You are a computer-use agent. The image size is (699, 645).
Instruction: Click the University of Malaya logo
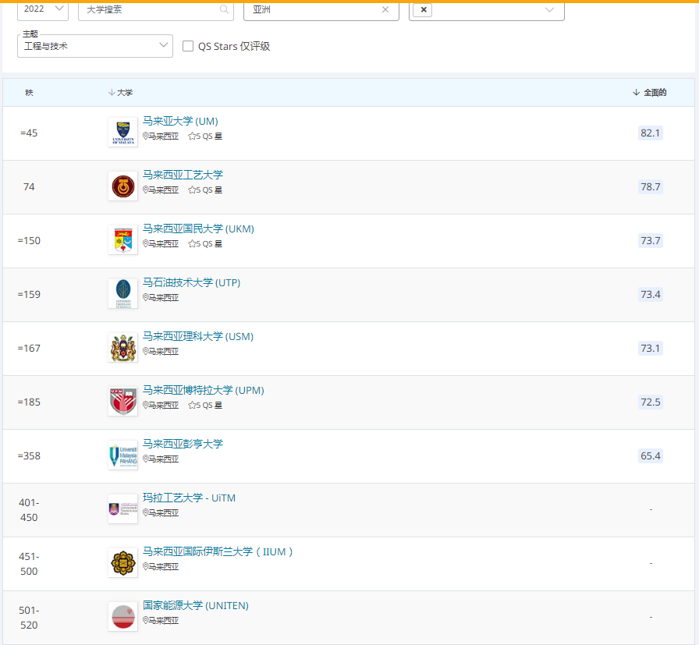tap(122, 133)
